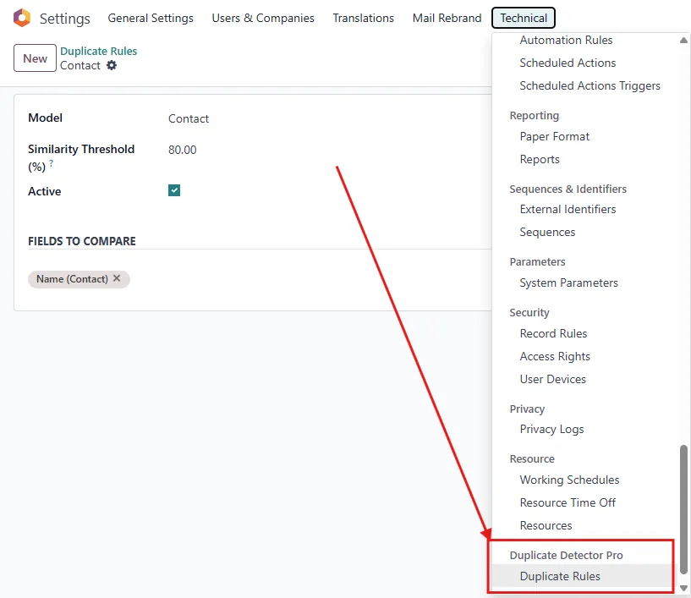Toggle the Active checkbox
This screenshot has width=691, height=598.
[174, 190]
